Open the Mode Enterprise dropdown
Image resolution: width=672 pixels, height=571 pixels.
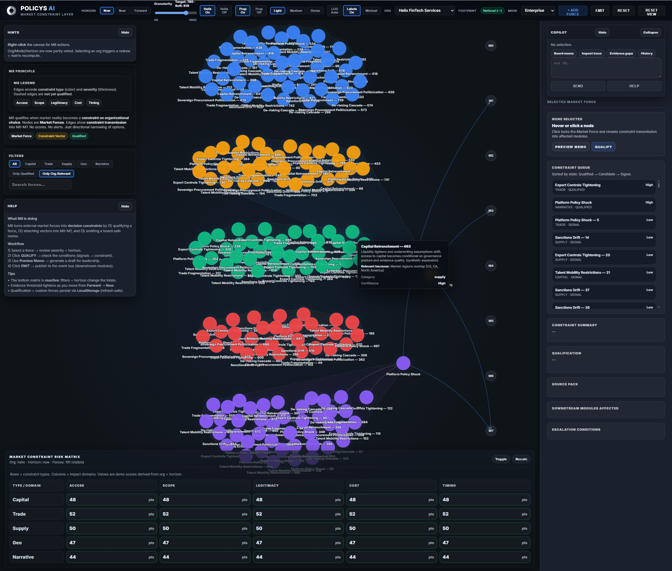pos(538,11)
